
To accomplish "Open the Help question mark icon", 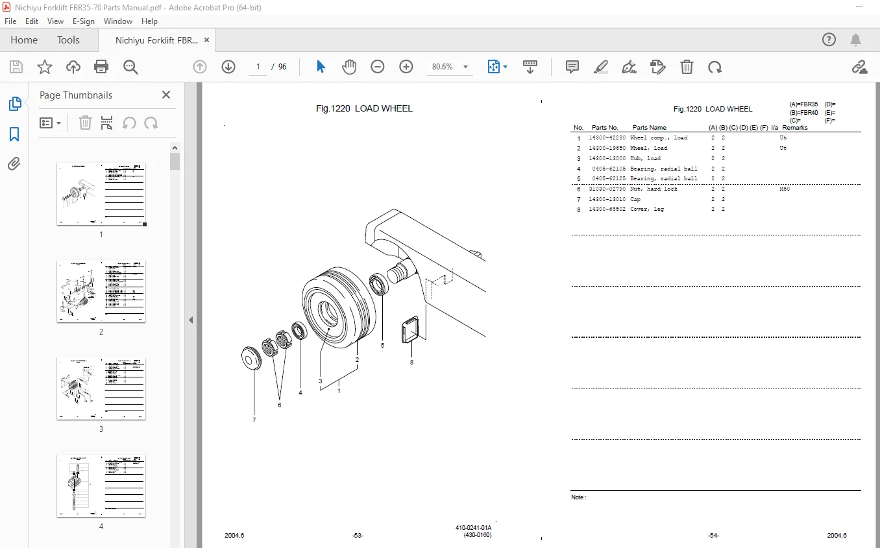I will (x=829, y=40).
